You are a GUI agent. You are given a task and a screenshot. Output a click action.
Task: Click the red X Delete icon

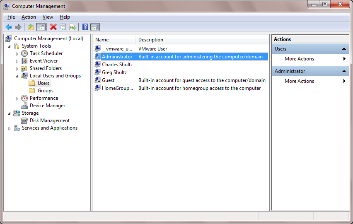(53, 27)
